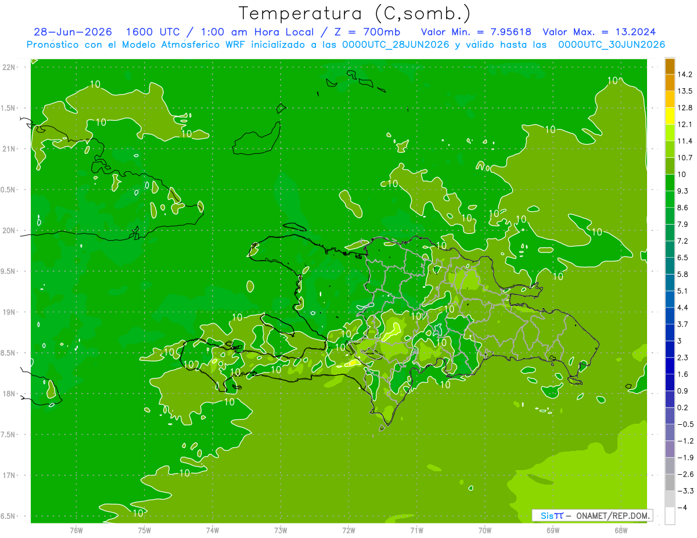Screen dimensions: 697x538
Task: Click the "1600 UTC" time text
Action: tap(154, 32)
